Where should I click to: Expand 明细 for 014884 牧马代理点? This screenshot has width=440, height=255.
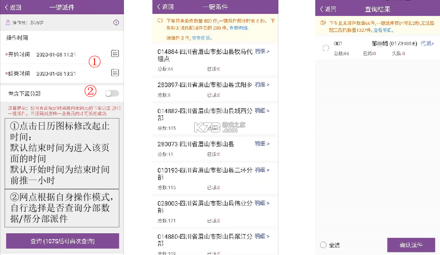coord(260,51)
